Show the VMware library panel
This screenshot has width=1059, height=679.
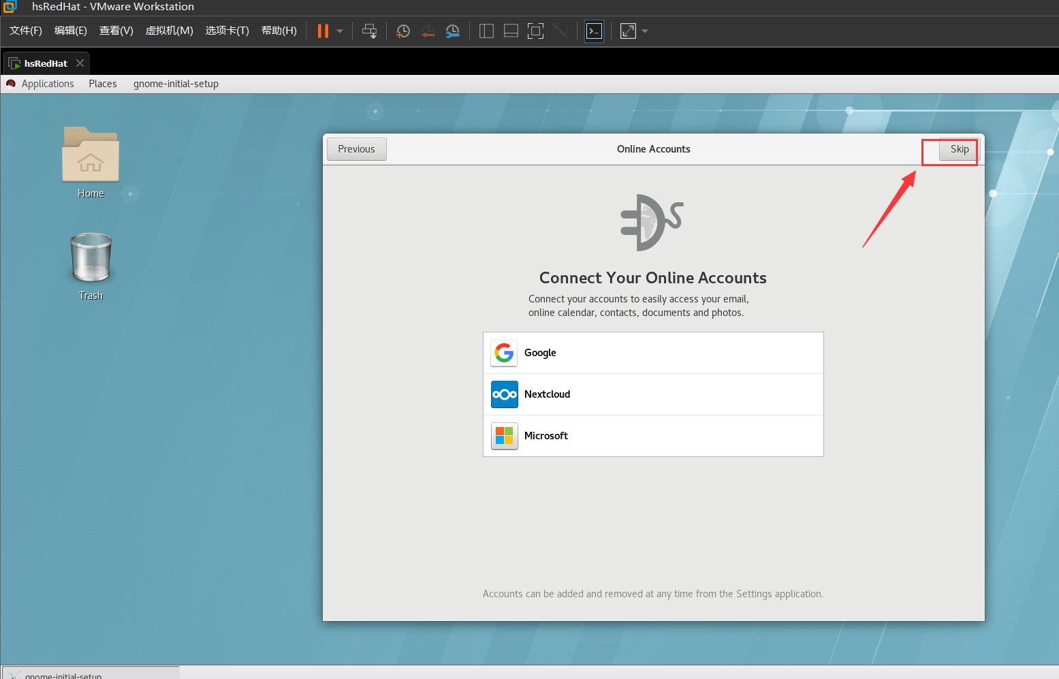pyautogui.click(x=486, y=31)
